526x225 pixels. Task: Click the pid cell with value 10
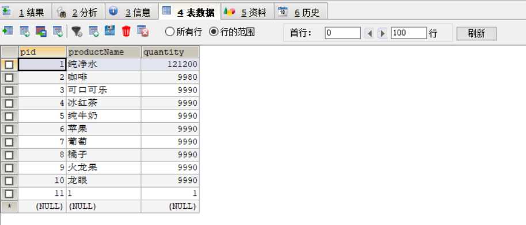pos(42,181)
